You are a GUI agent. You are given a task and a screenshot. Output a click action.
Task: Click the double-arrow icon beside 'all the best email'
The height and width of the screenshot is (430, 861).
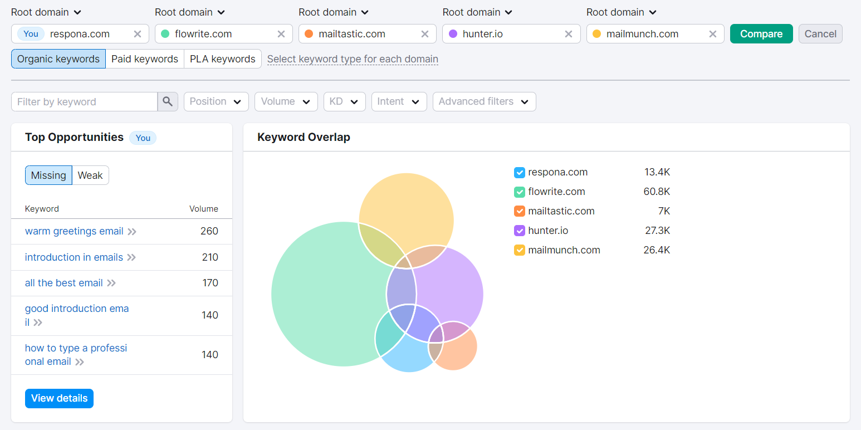[111, 283]
